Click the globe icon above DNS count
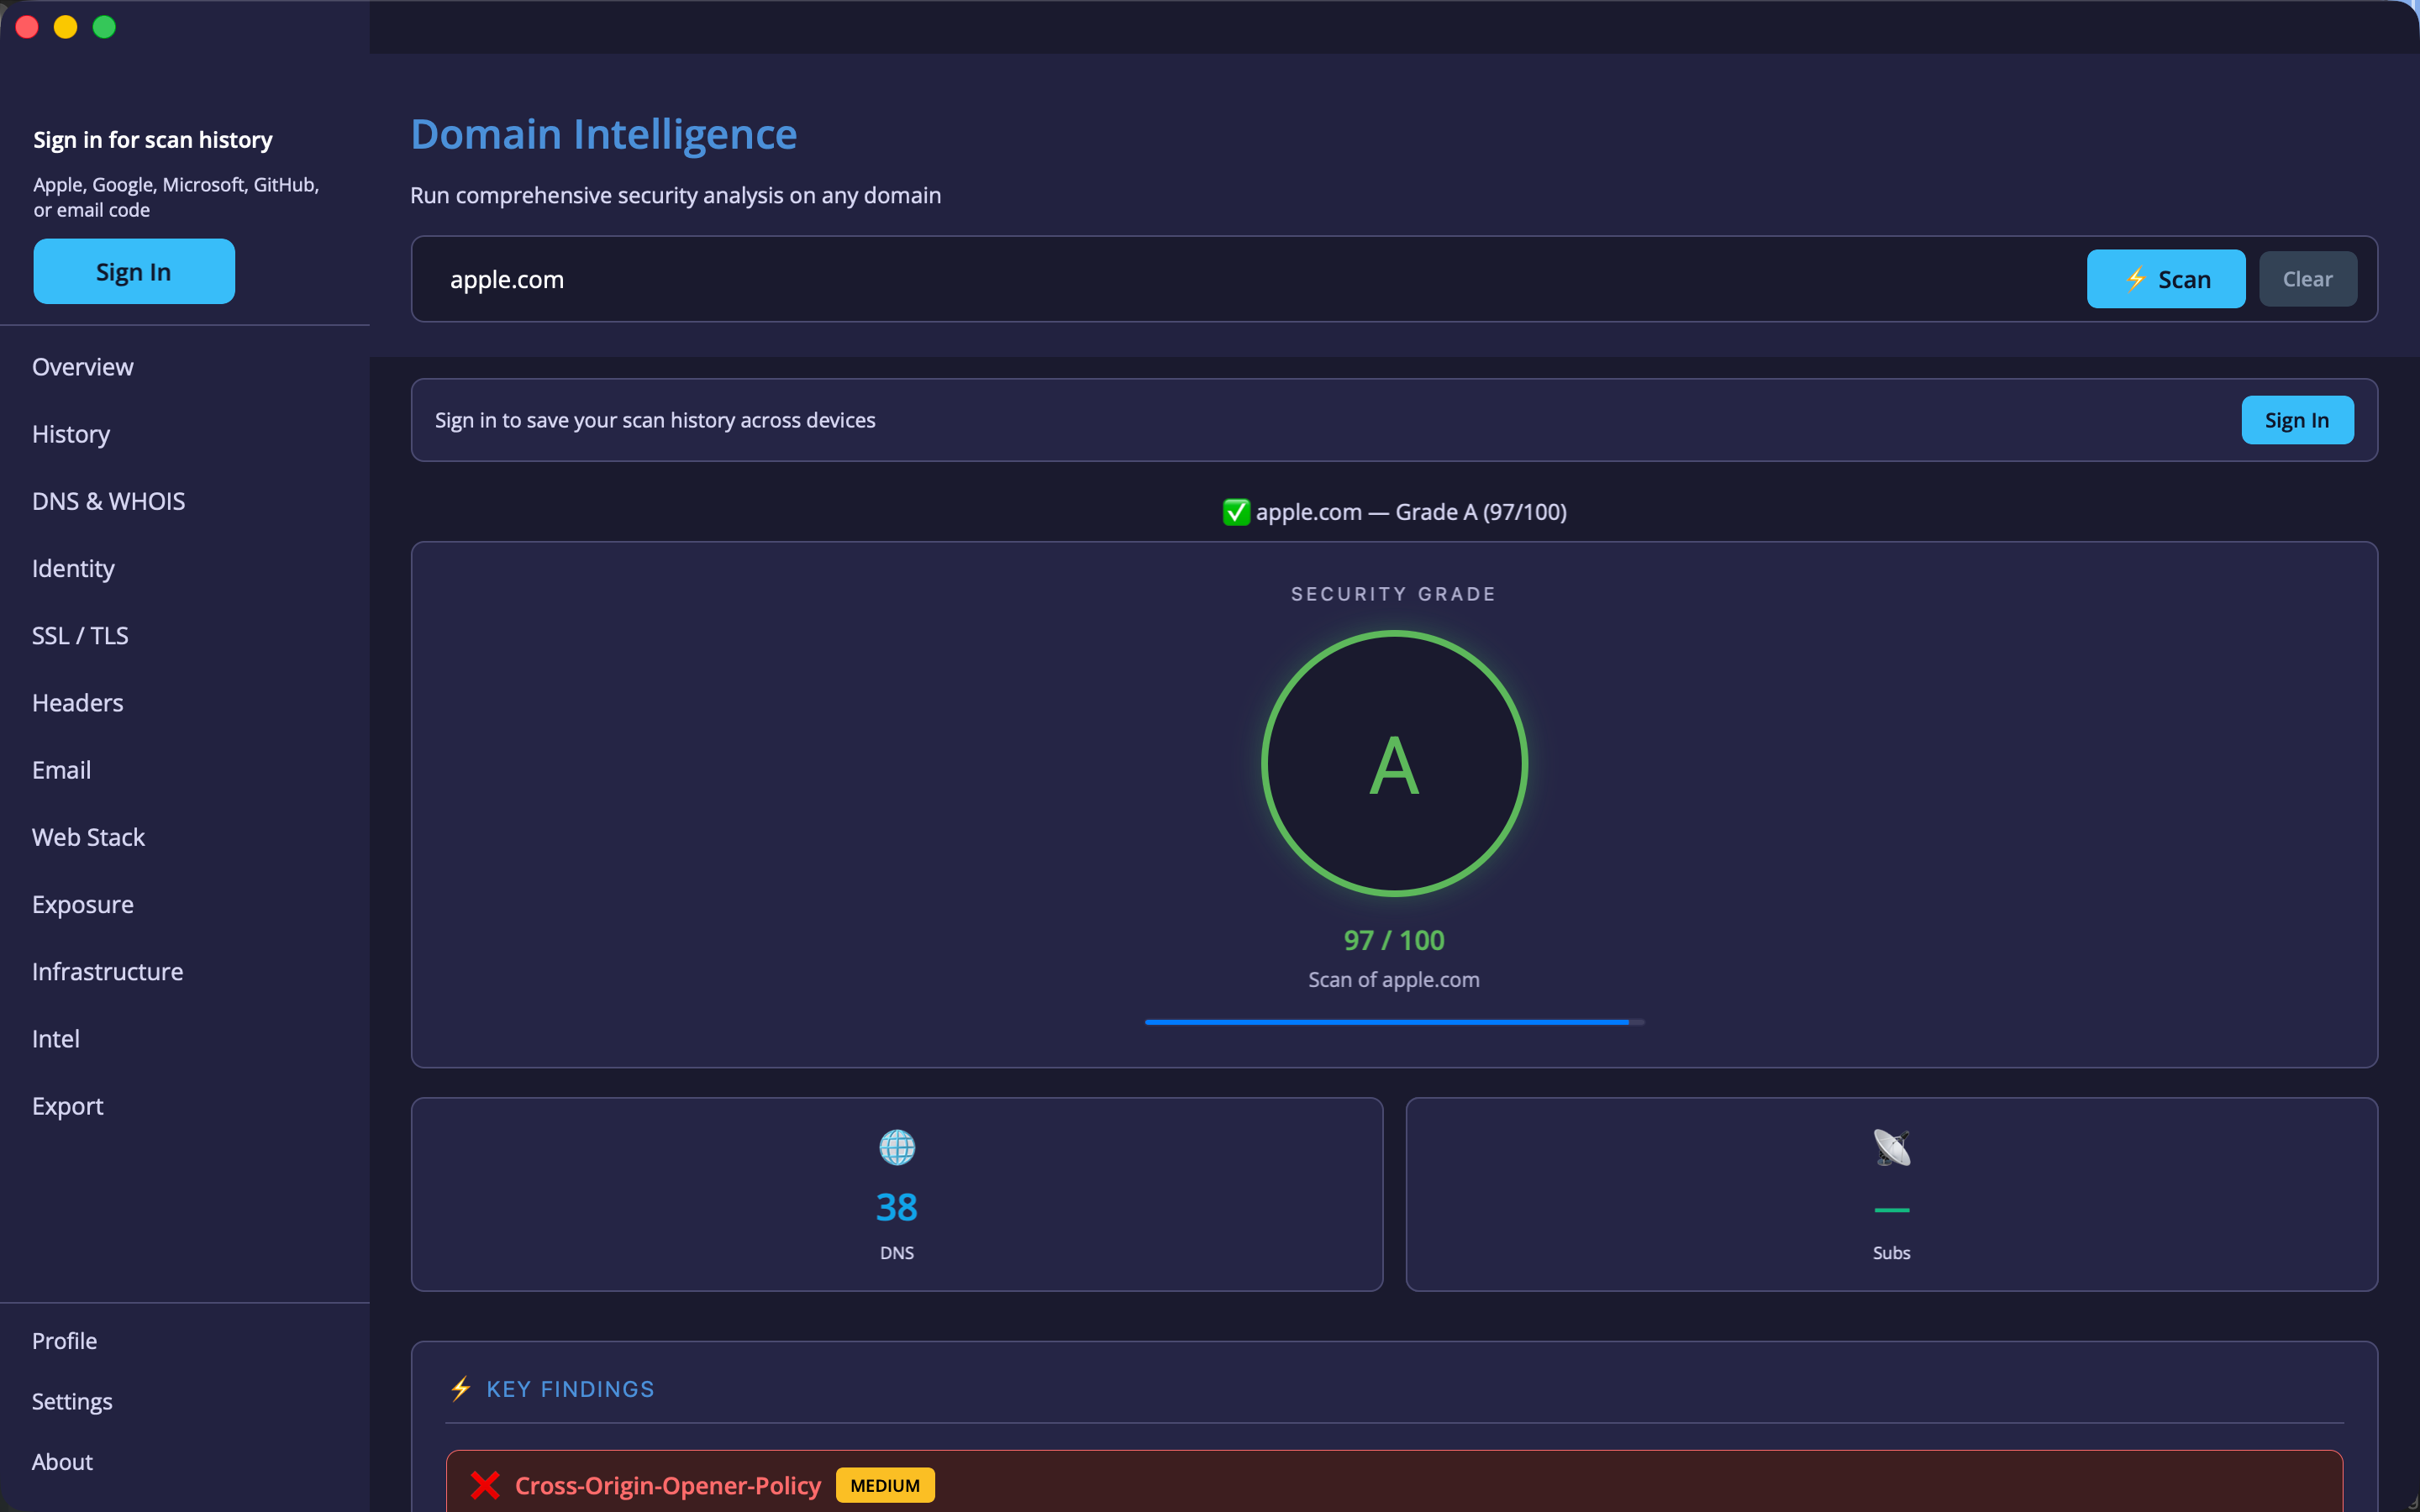 pyautogui.click(x=897, y=1147)
